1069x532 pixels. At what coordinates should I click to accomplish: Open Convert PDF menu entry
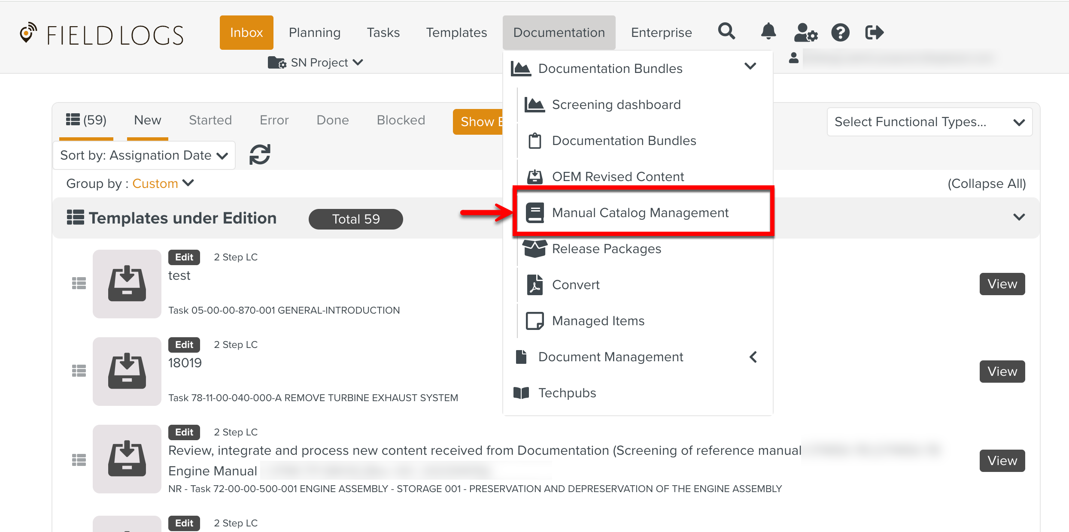click(575, 285)
